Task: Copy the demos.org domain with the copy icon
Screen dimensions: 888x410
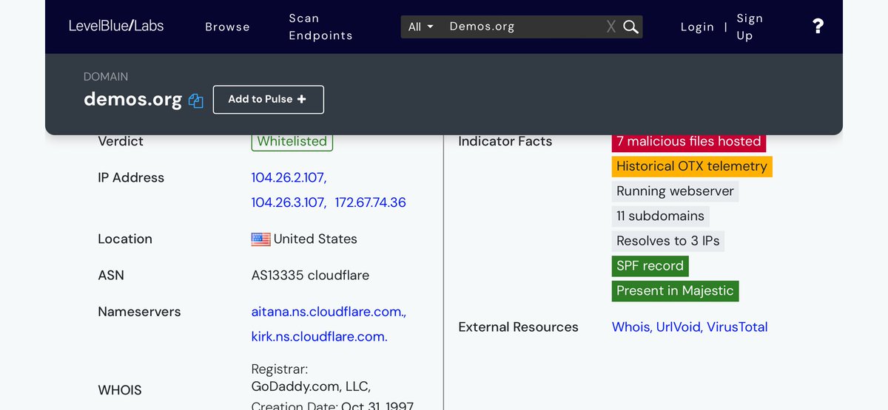Action: coord(195,100)
